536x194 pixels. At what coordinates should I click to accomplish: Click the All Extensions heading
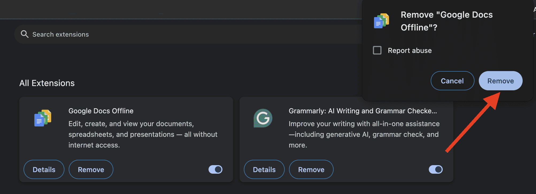[x=47, y=83]
